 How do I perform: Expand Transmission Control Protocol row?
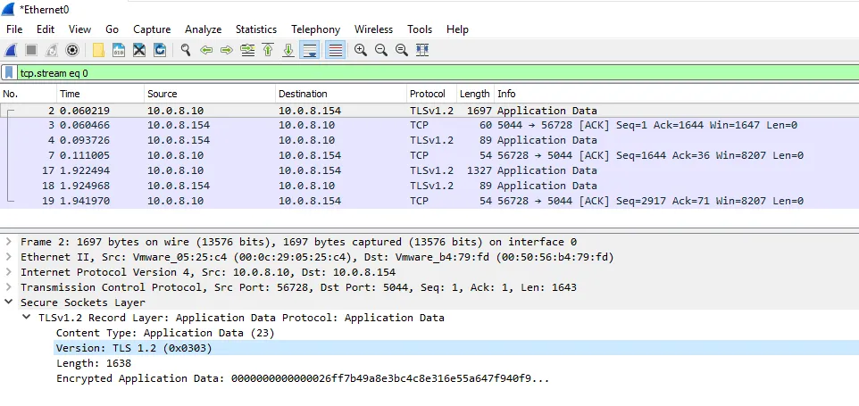click(x=8, y=287)
